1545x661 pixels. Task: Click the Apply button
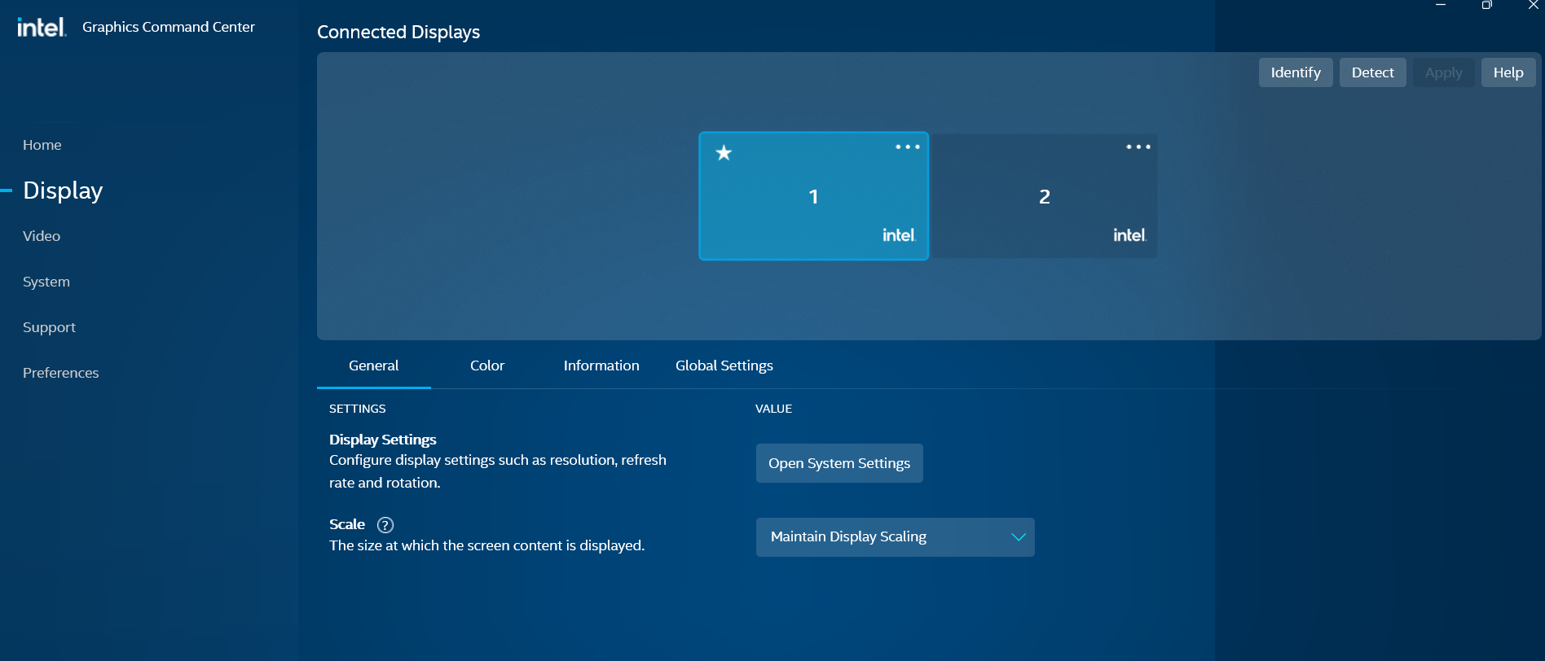1444,72
